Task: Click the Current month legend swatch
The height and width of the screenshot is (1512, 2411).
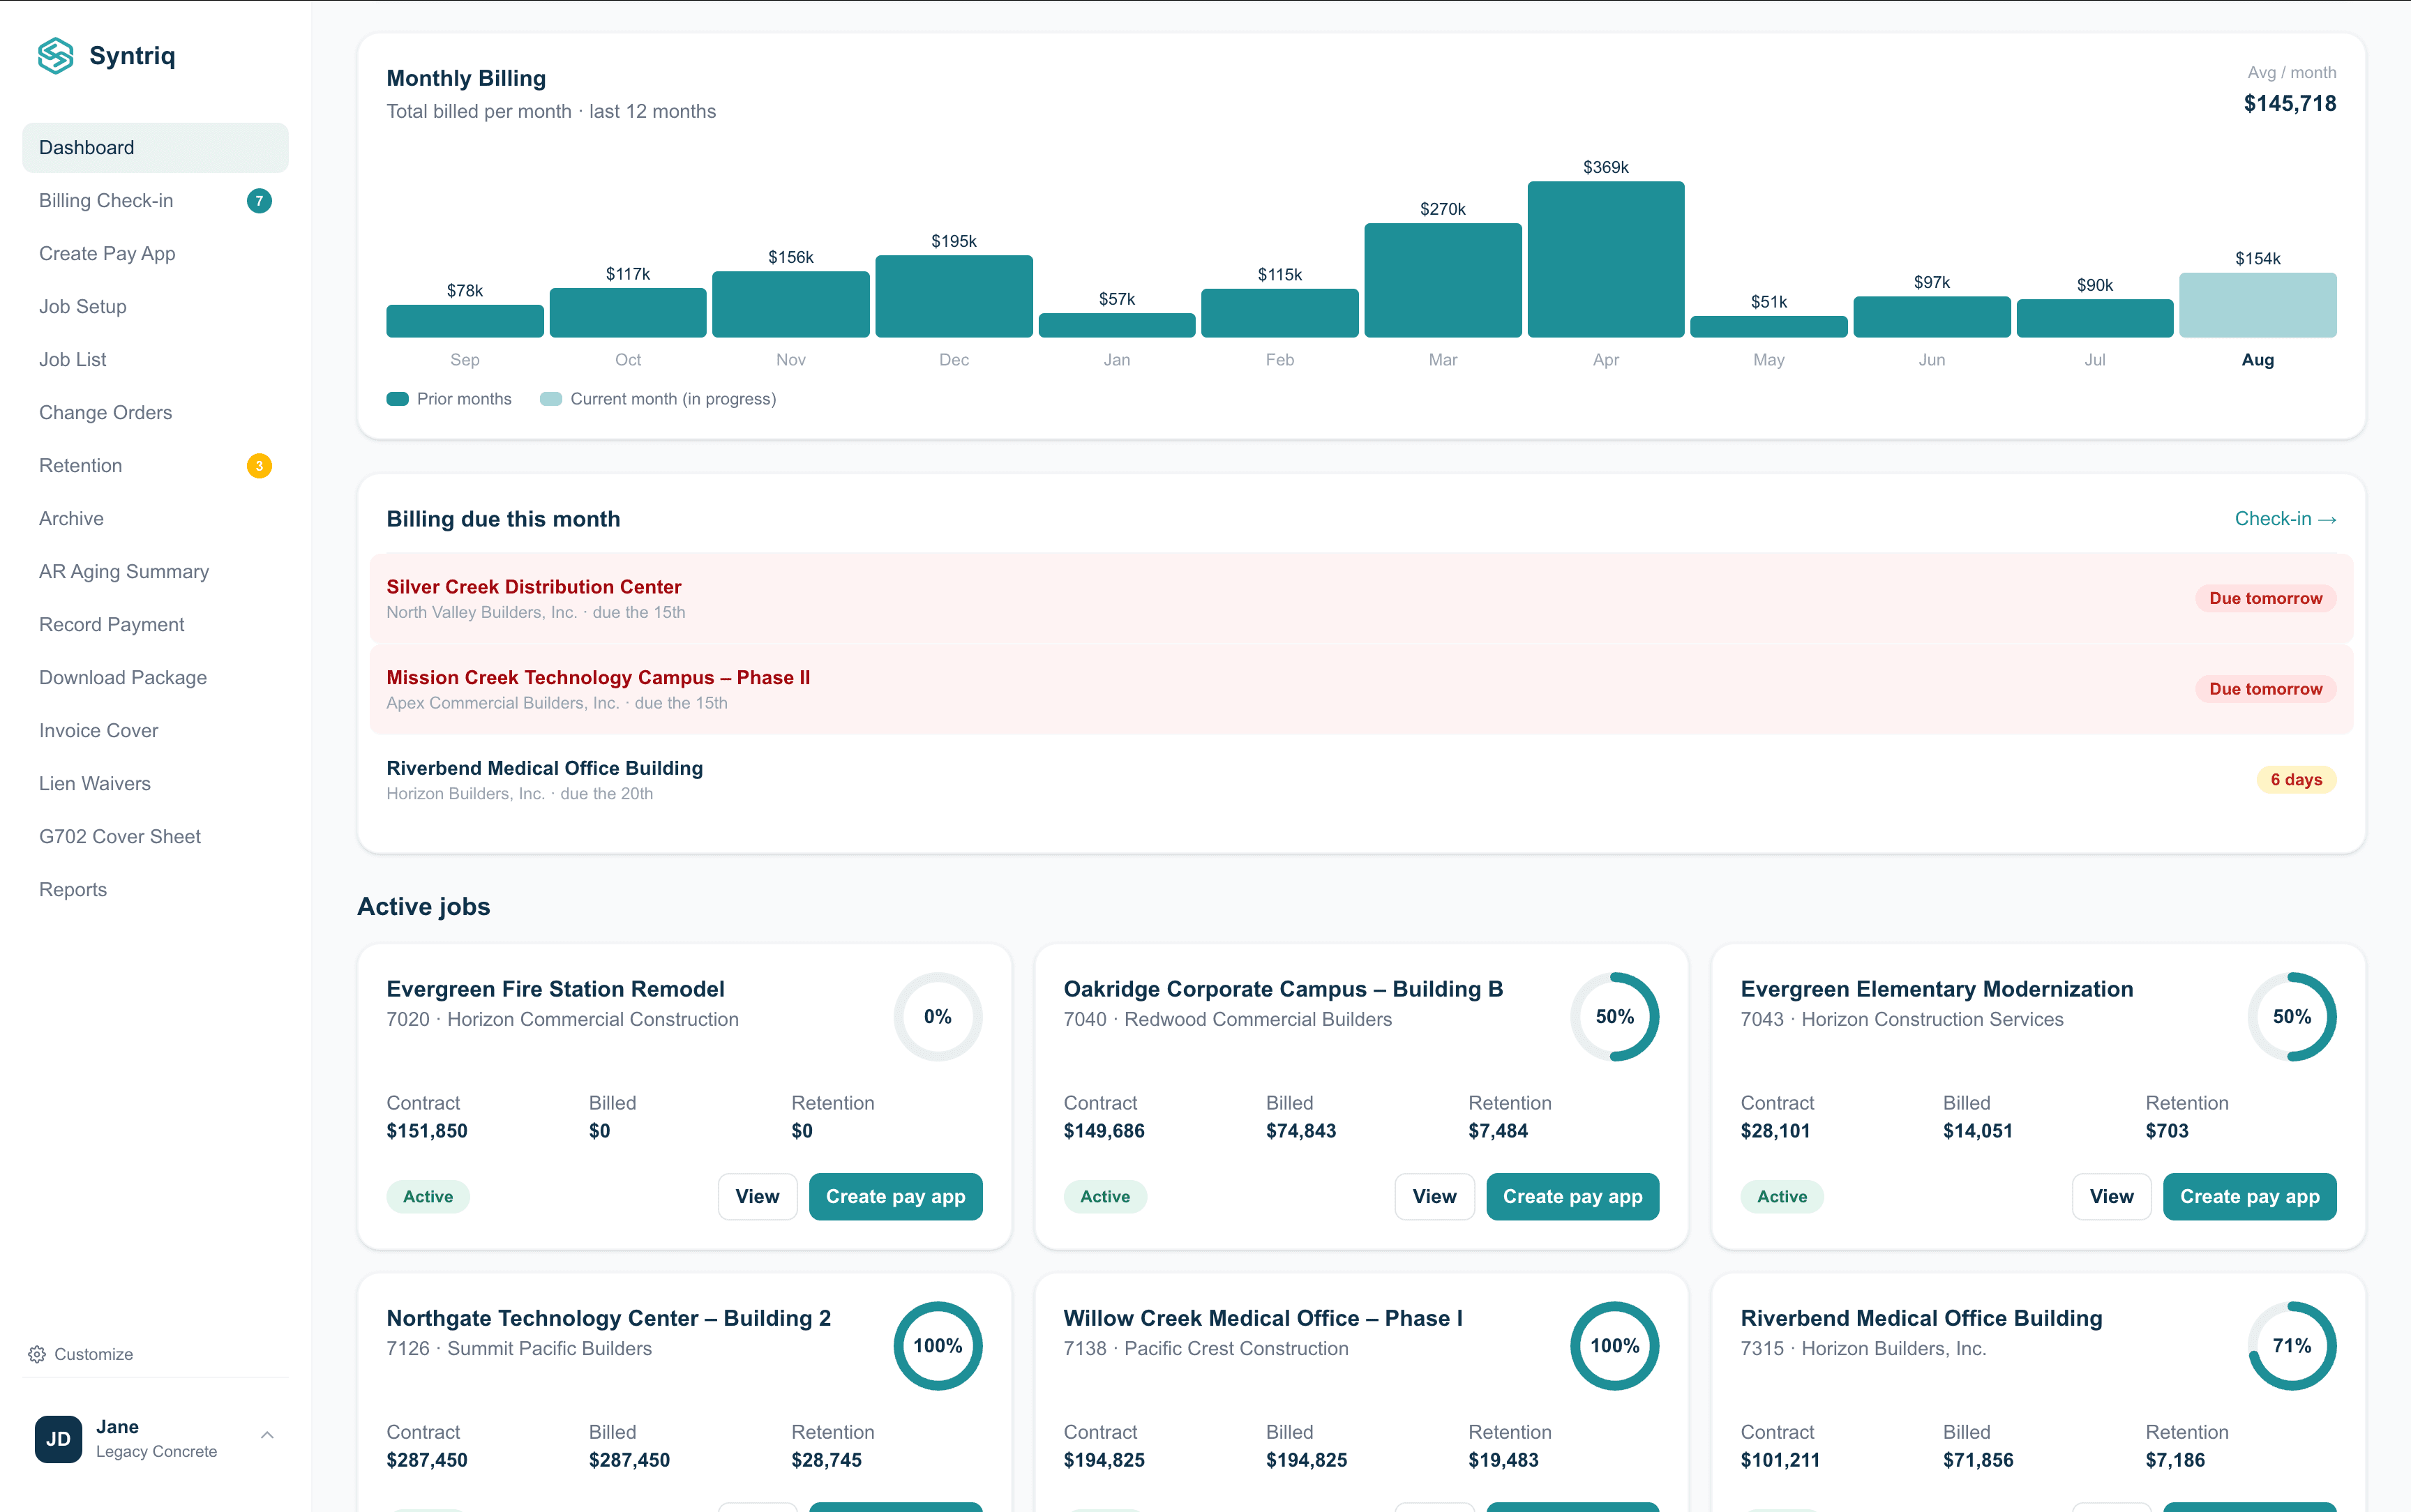Action: tap(550, 399)
